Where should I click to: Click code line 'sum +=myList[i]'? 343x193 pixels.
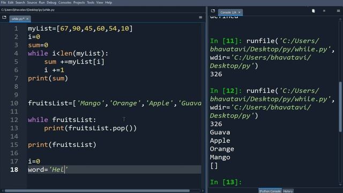pos(74,62)
